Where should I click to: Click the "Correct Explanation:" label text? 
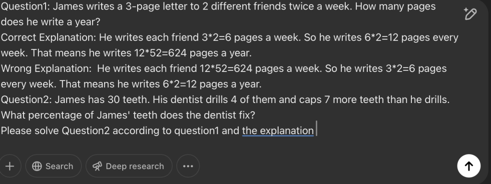click(x=48, y=37)
